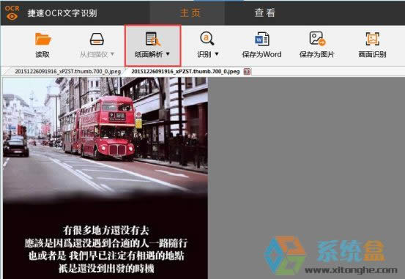Screen dimensions: 405x279
Task: Click the 读取 folder icon
Action: click(43, 39)
